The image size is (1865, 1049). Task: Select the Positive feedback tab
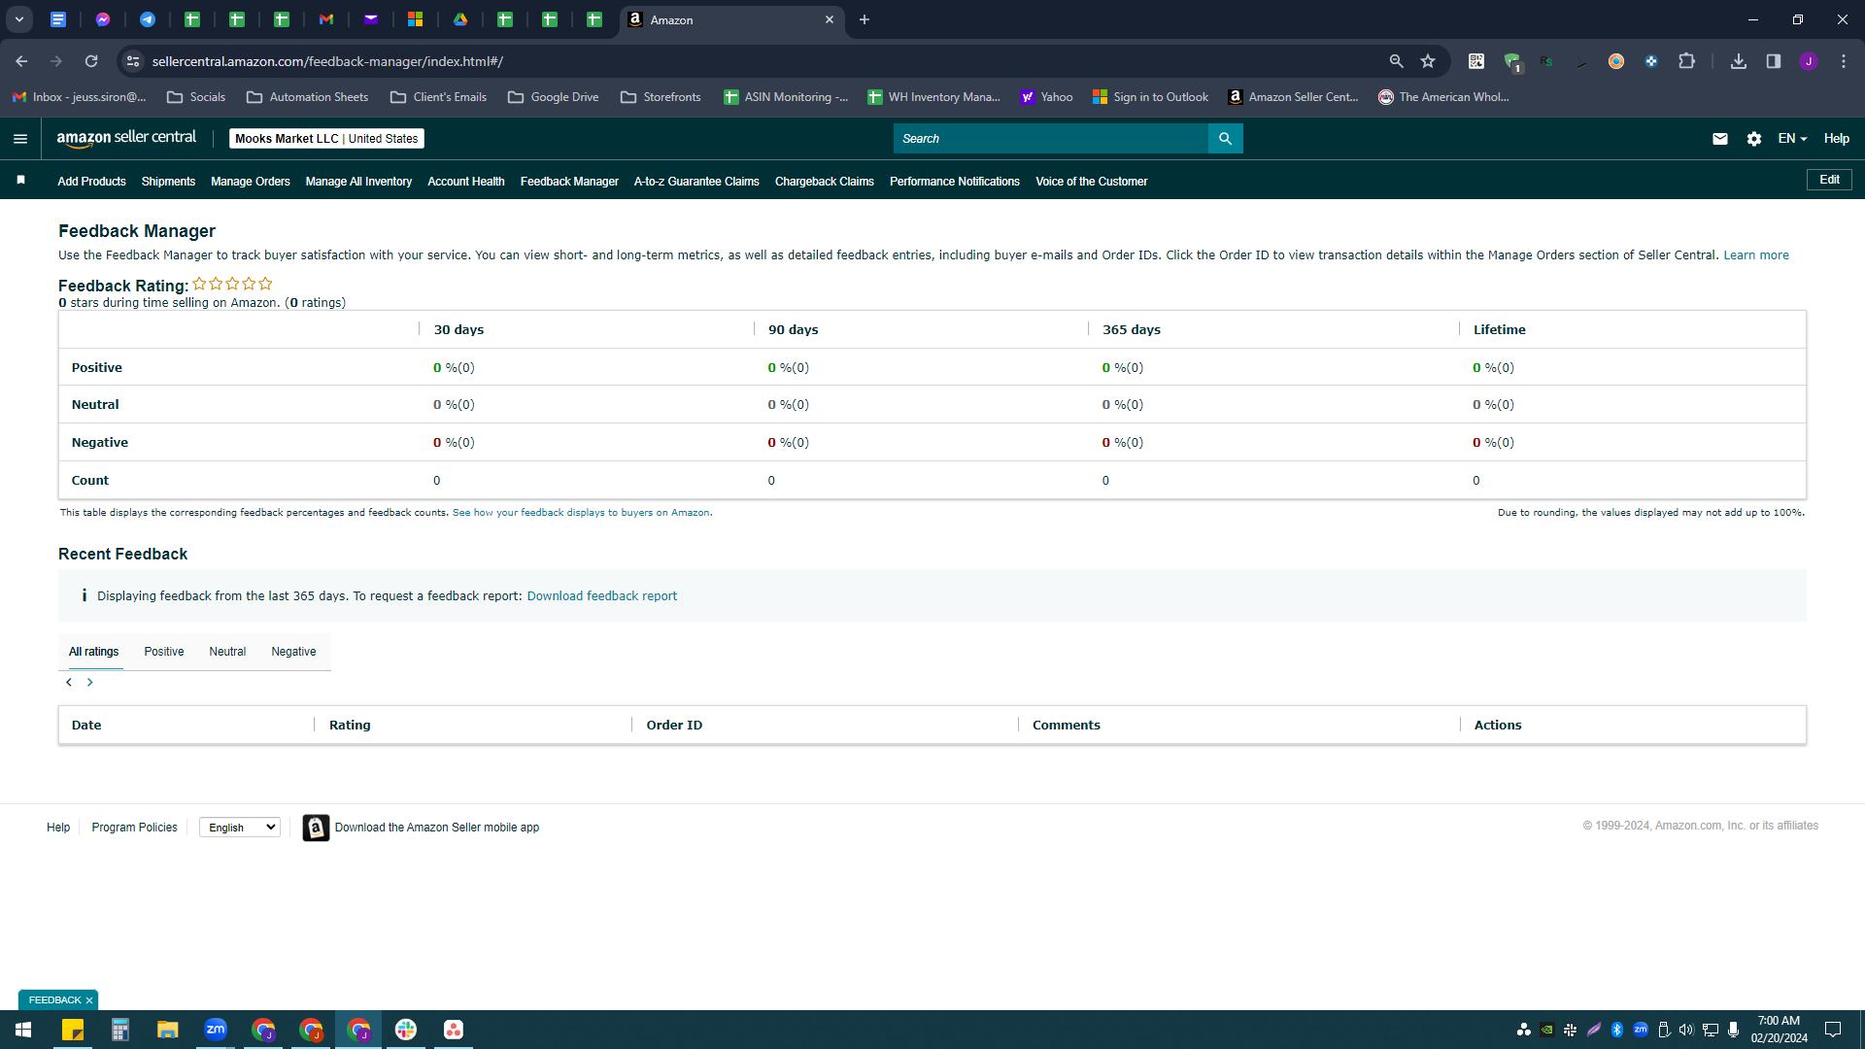click(x=164, y=652)
